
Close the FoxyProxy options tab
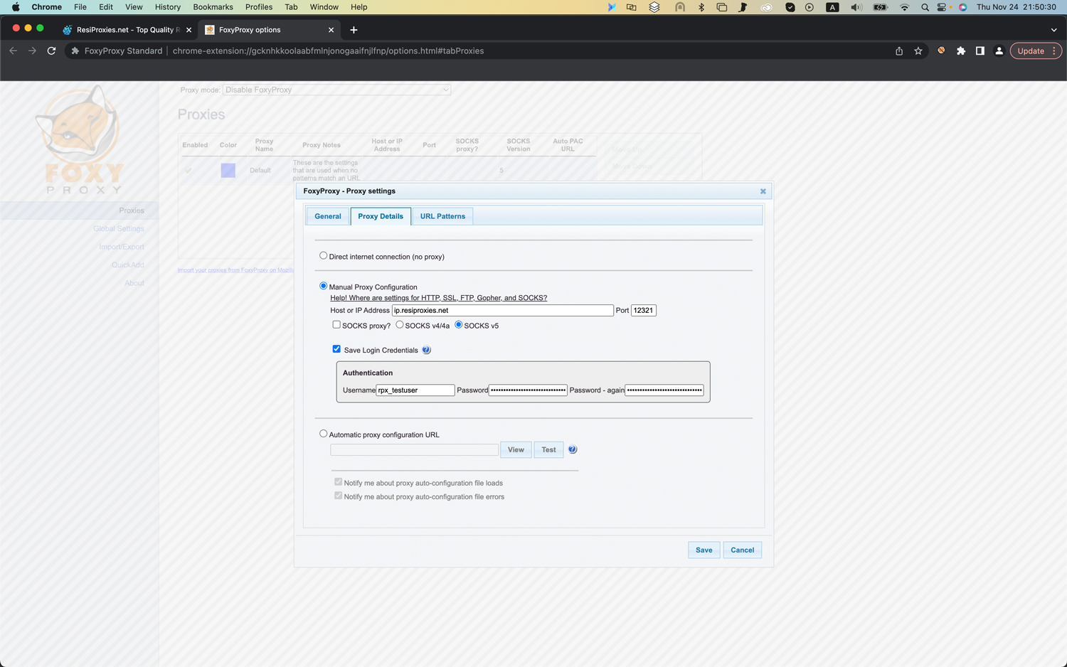[x=331, y=30]
